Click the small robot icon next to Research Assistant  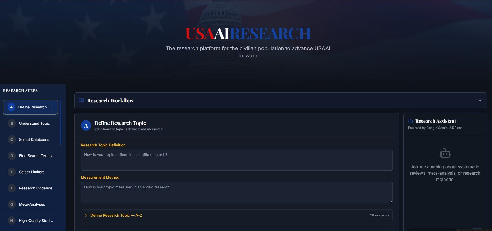click(410, 121)
